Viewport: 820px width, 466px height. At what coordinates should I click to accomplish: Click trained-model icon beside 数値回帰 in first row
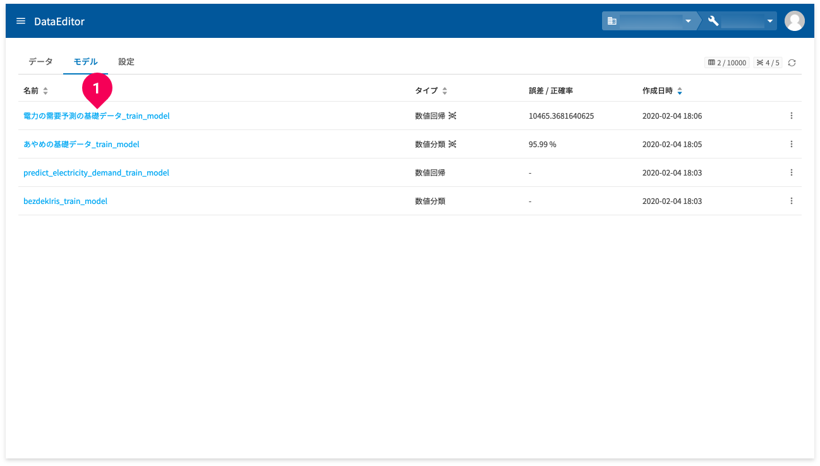point(452,116)
